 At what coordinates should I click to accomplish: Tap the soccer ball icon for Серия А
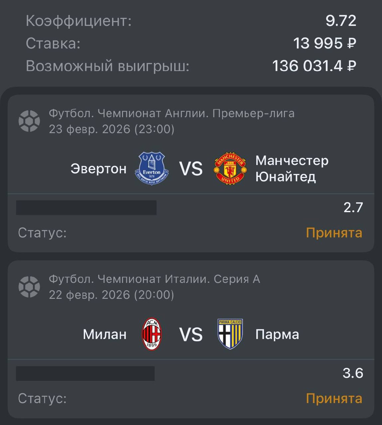click(x=29, y=287)
